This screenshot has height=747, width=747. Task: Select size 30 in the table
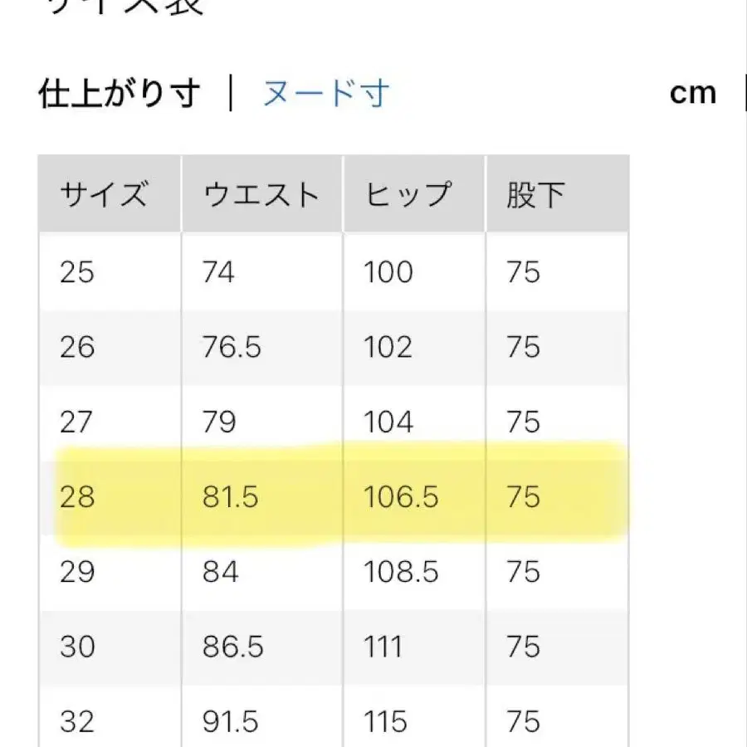[x=78, y=646]
